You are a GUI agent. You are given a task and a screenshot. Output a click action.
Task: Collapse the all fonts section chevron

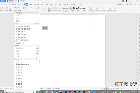point(38,59)
